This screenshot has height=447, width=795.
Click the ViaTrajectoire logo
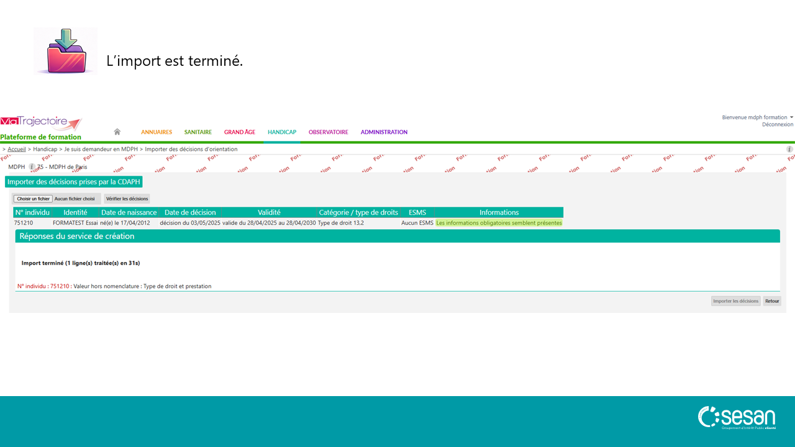point(41,123)
